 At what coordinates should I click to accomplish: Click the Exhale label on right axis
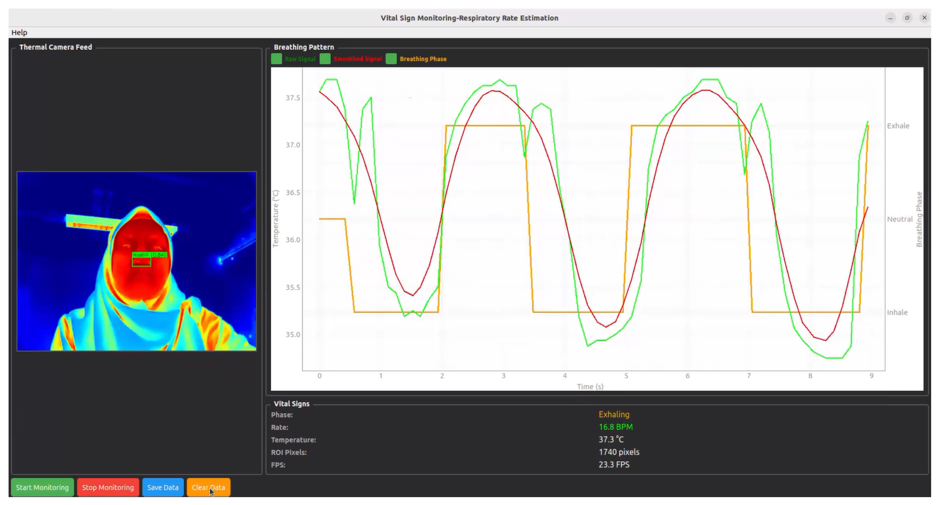point(898,126)
